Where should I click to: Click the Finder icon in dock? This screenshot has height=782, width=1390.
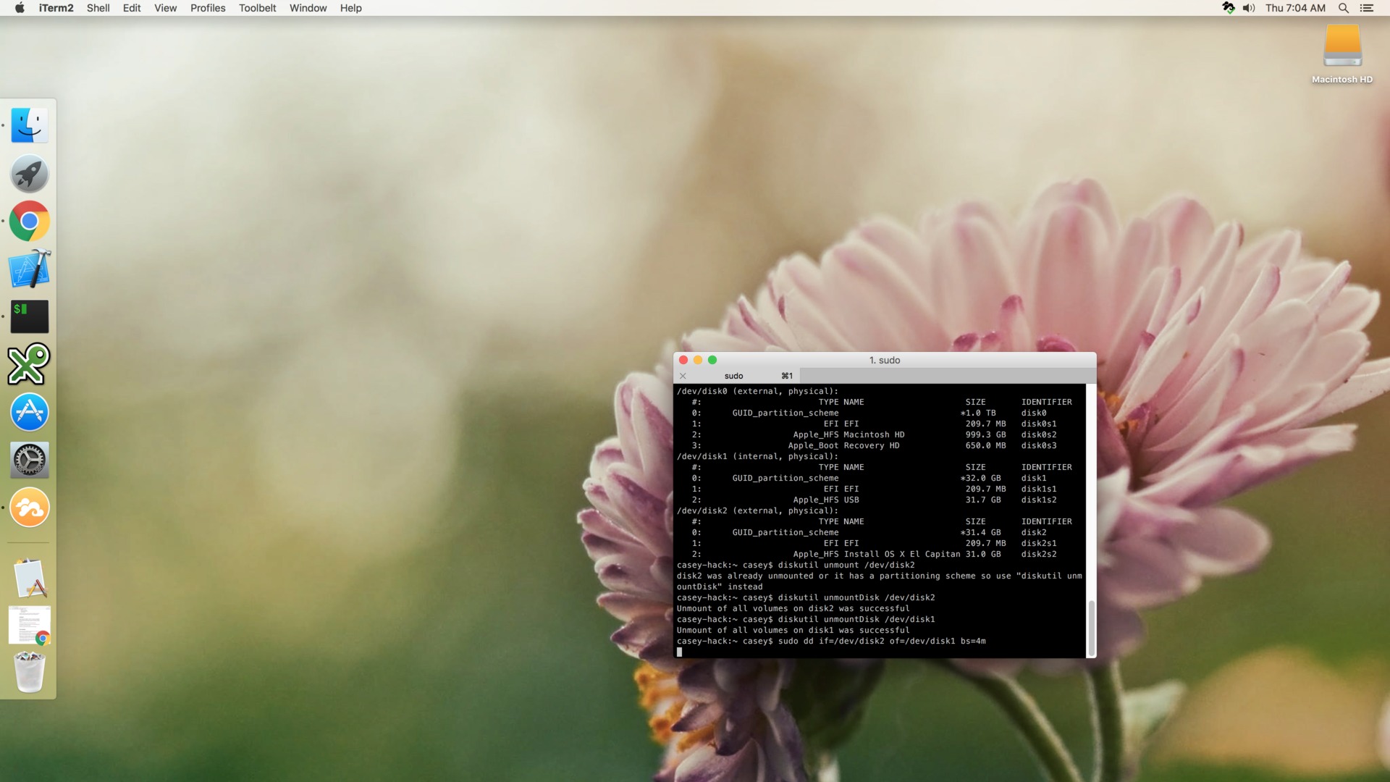point(28,125)
